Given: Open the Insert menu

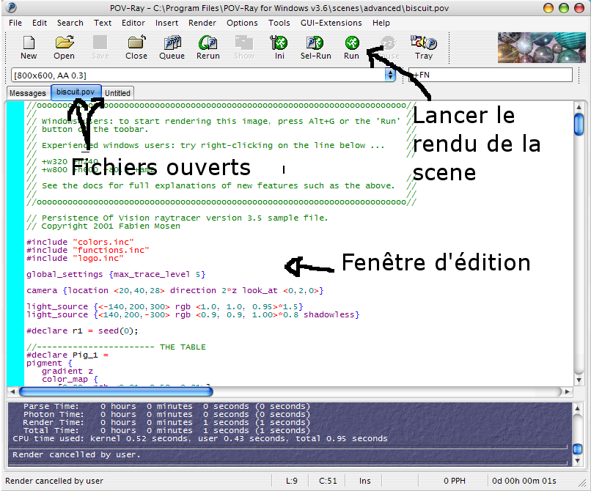Looking at the screenshot, I should 166,23.
